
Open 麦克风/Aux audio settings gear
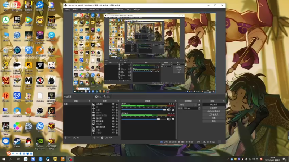pos(173,110)
